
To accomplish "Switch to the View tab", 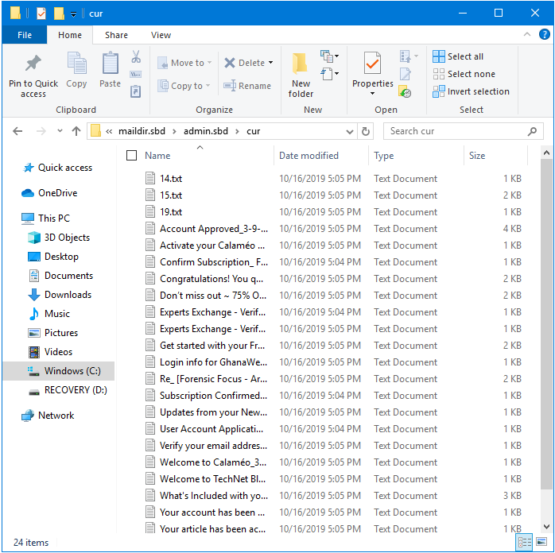I will 161,35.
